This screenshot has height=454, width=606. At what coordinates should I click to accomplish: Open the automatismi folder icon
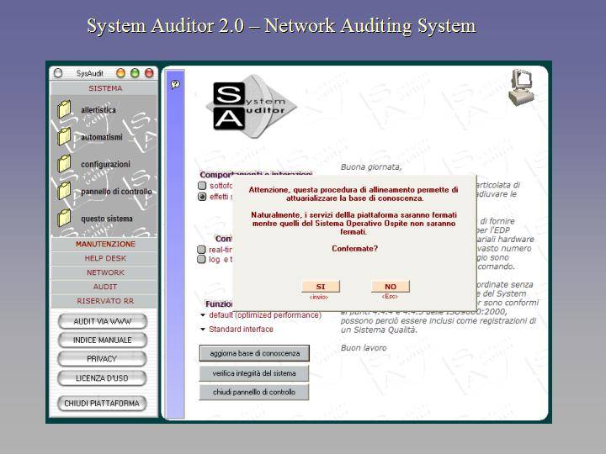(64, 137)
